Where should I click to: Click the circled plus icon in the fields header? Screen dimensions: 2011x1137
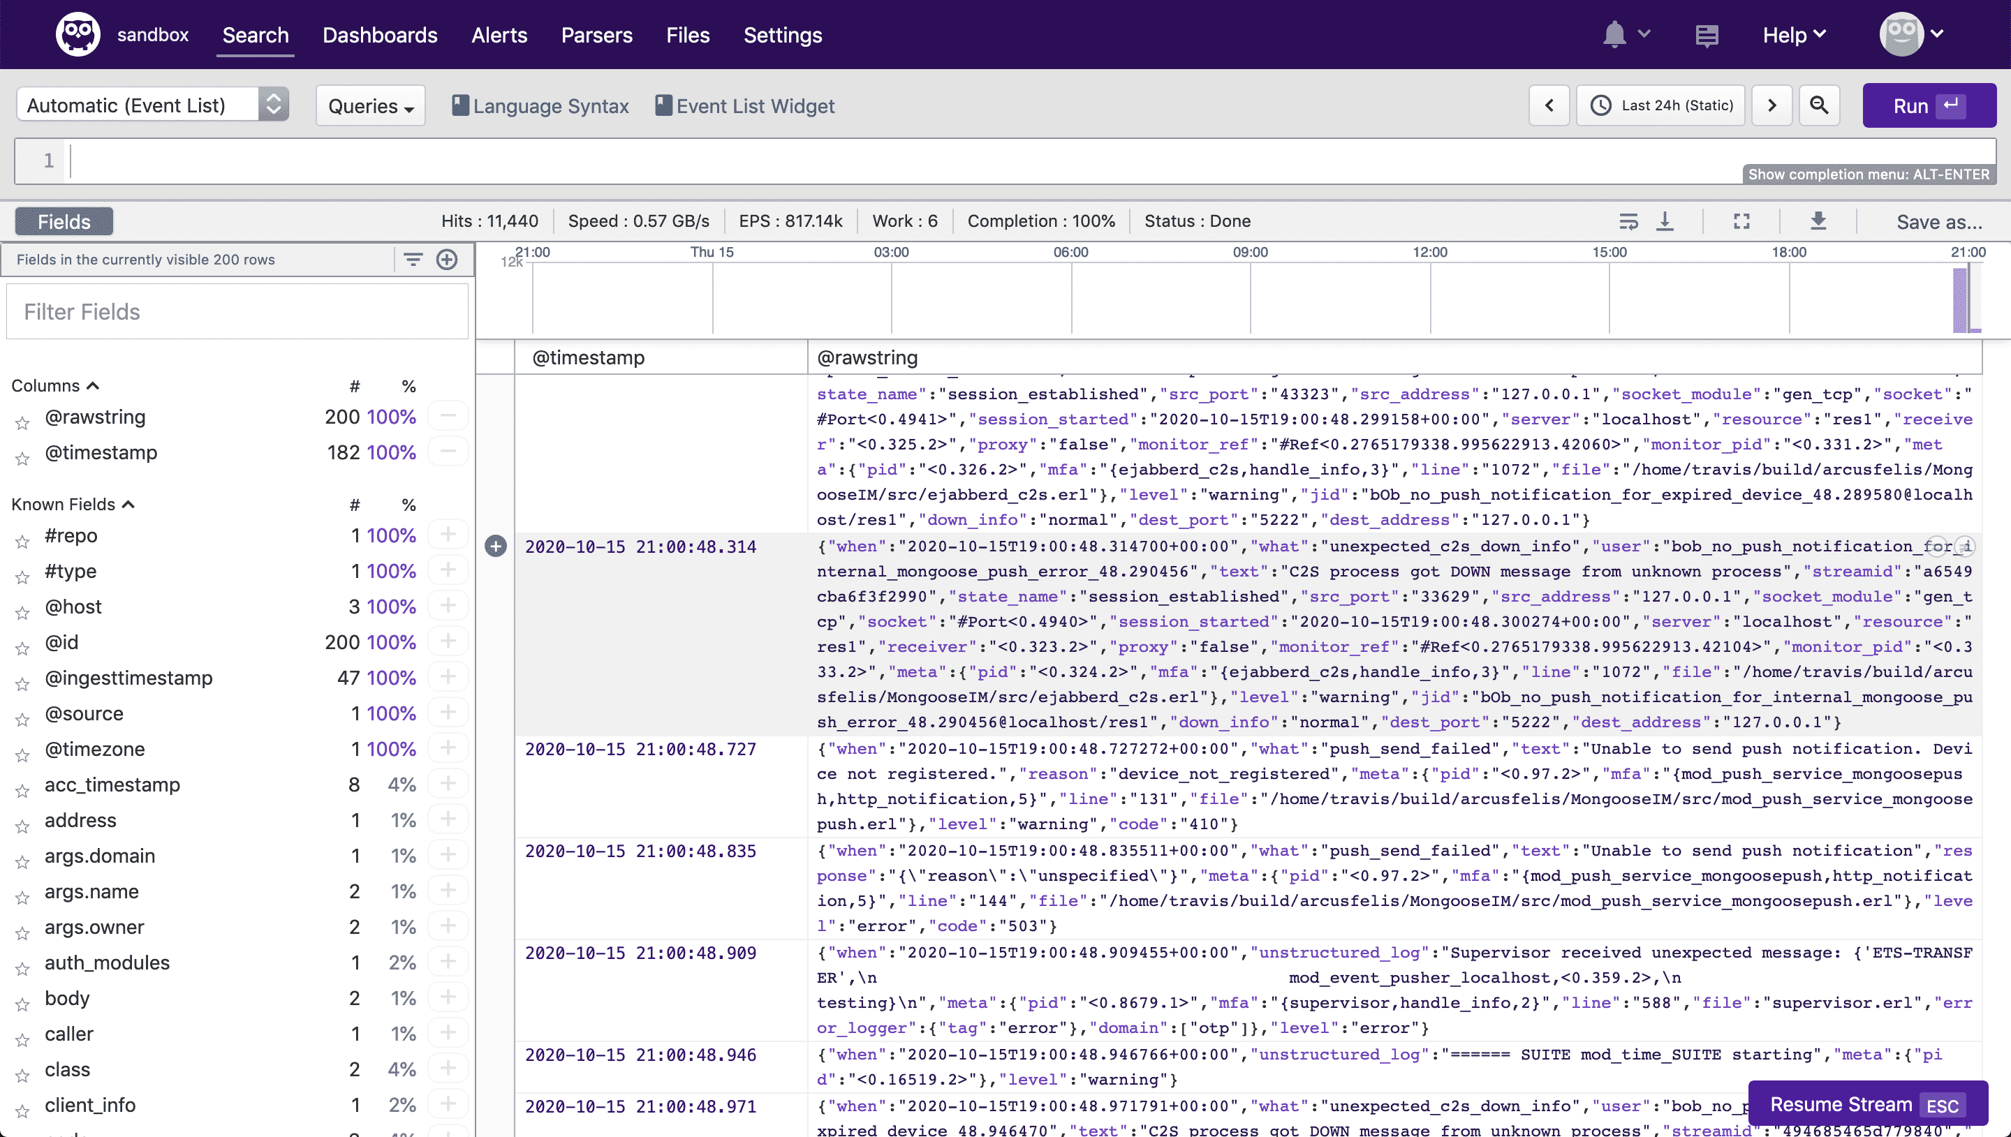448,259
